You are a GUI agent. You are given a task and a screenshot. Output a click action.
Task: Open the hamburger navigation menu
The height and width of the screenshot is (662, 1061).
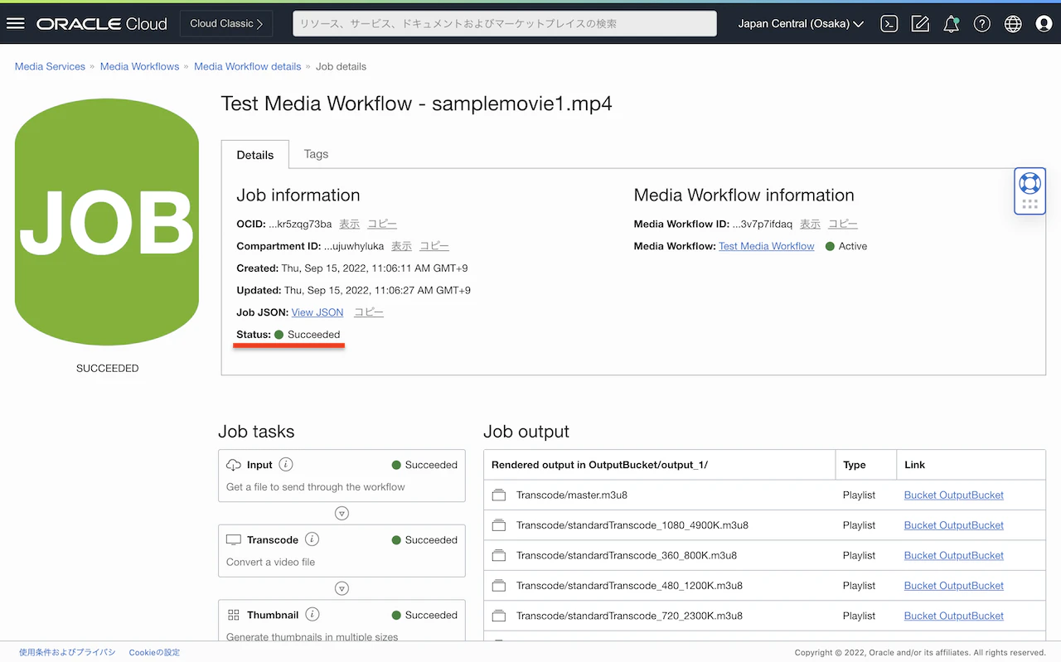point(15,23)
